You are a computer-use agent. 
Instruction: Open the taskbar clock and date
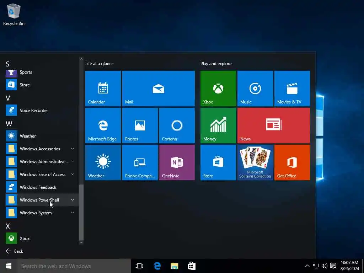pos(350,266)
